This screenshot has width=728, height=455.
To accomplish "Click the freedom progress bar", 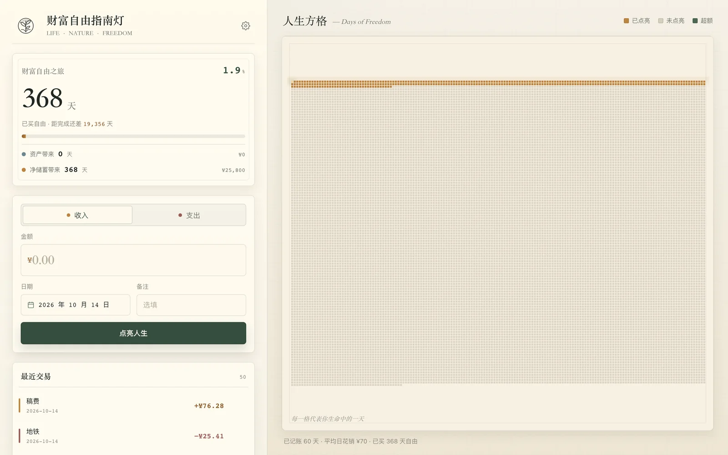I will 133,136.
